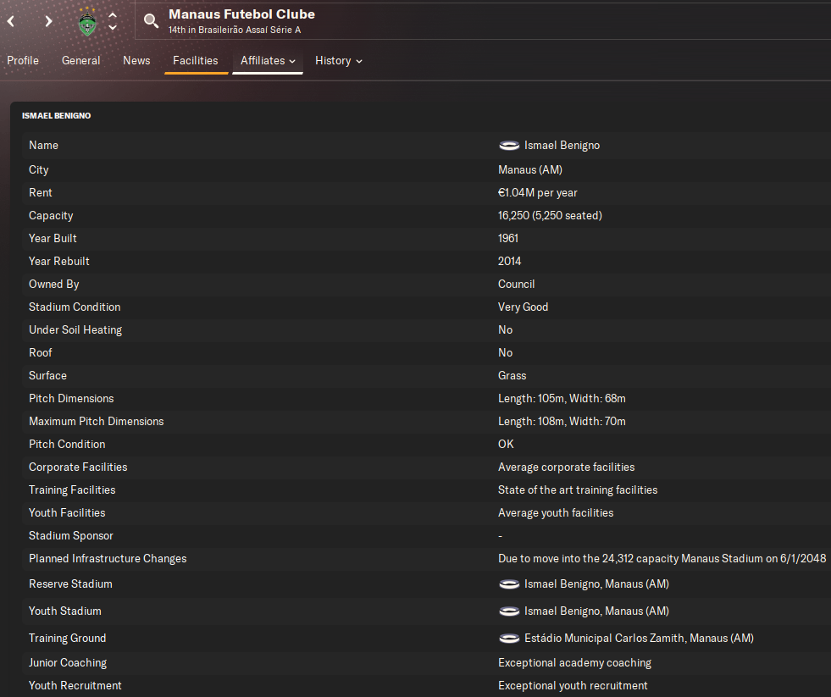Click the '€1.04M per year' rent value
The height and width of the screenshot is (697, 831).
[537, 192]
